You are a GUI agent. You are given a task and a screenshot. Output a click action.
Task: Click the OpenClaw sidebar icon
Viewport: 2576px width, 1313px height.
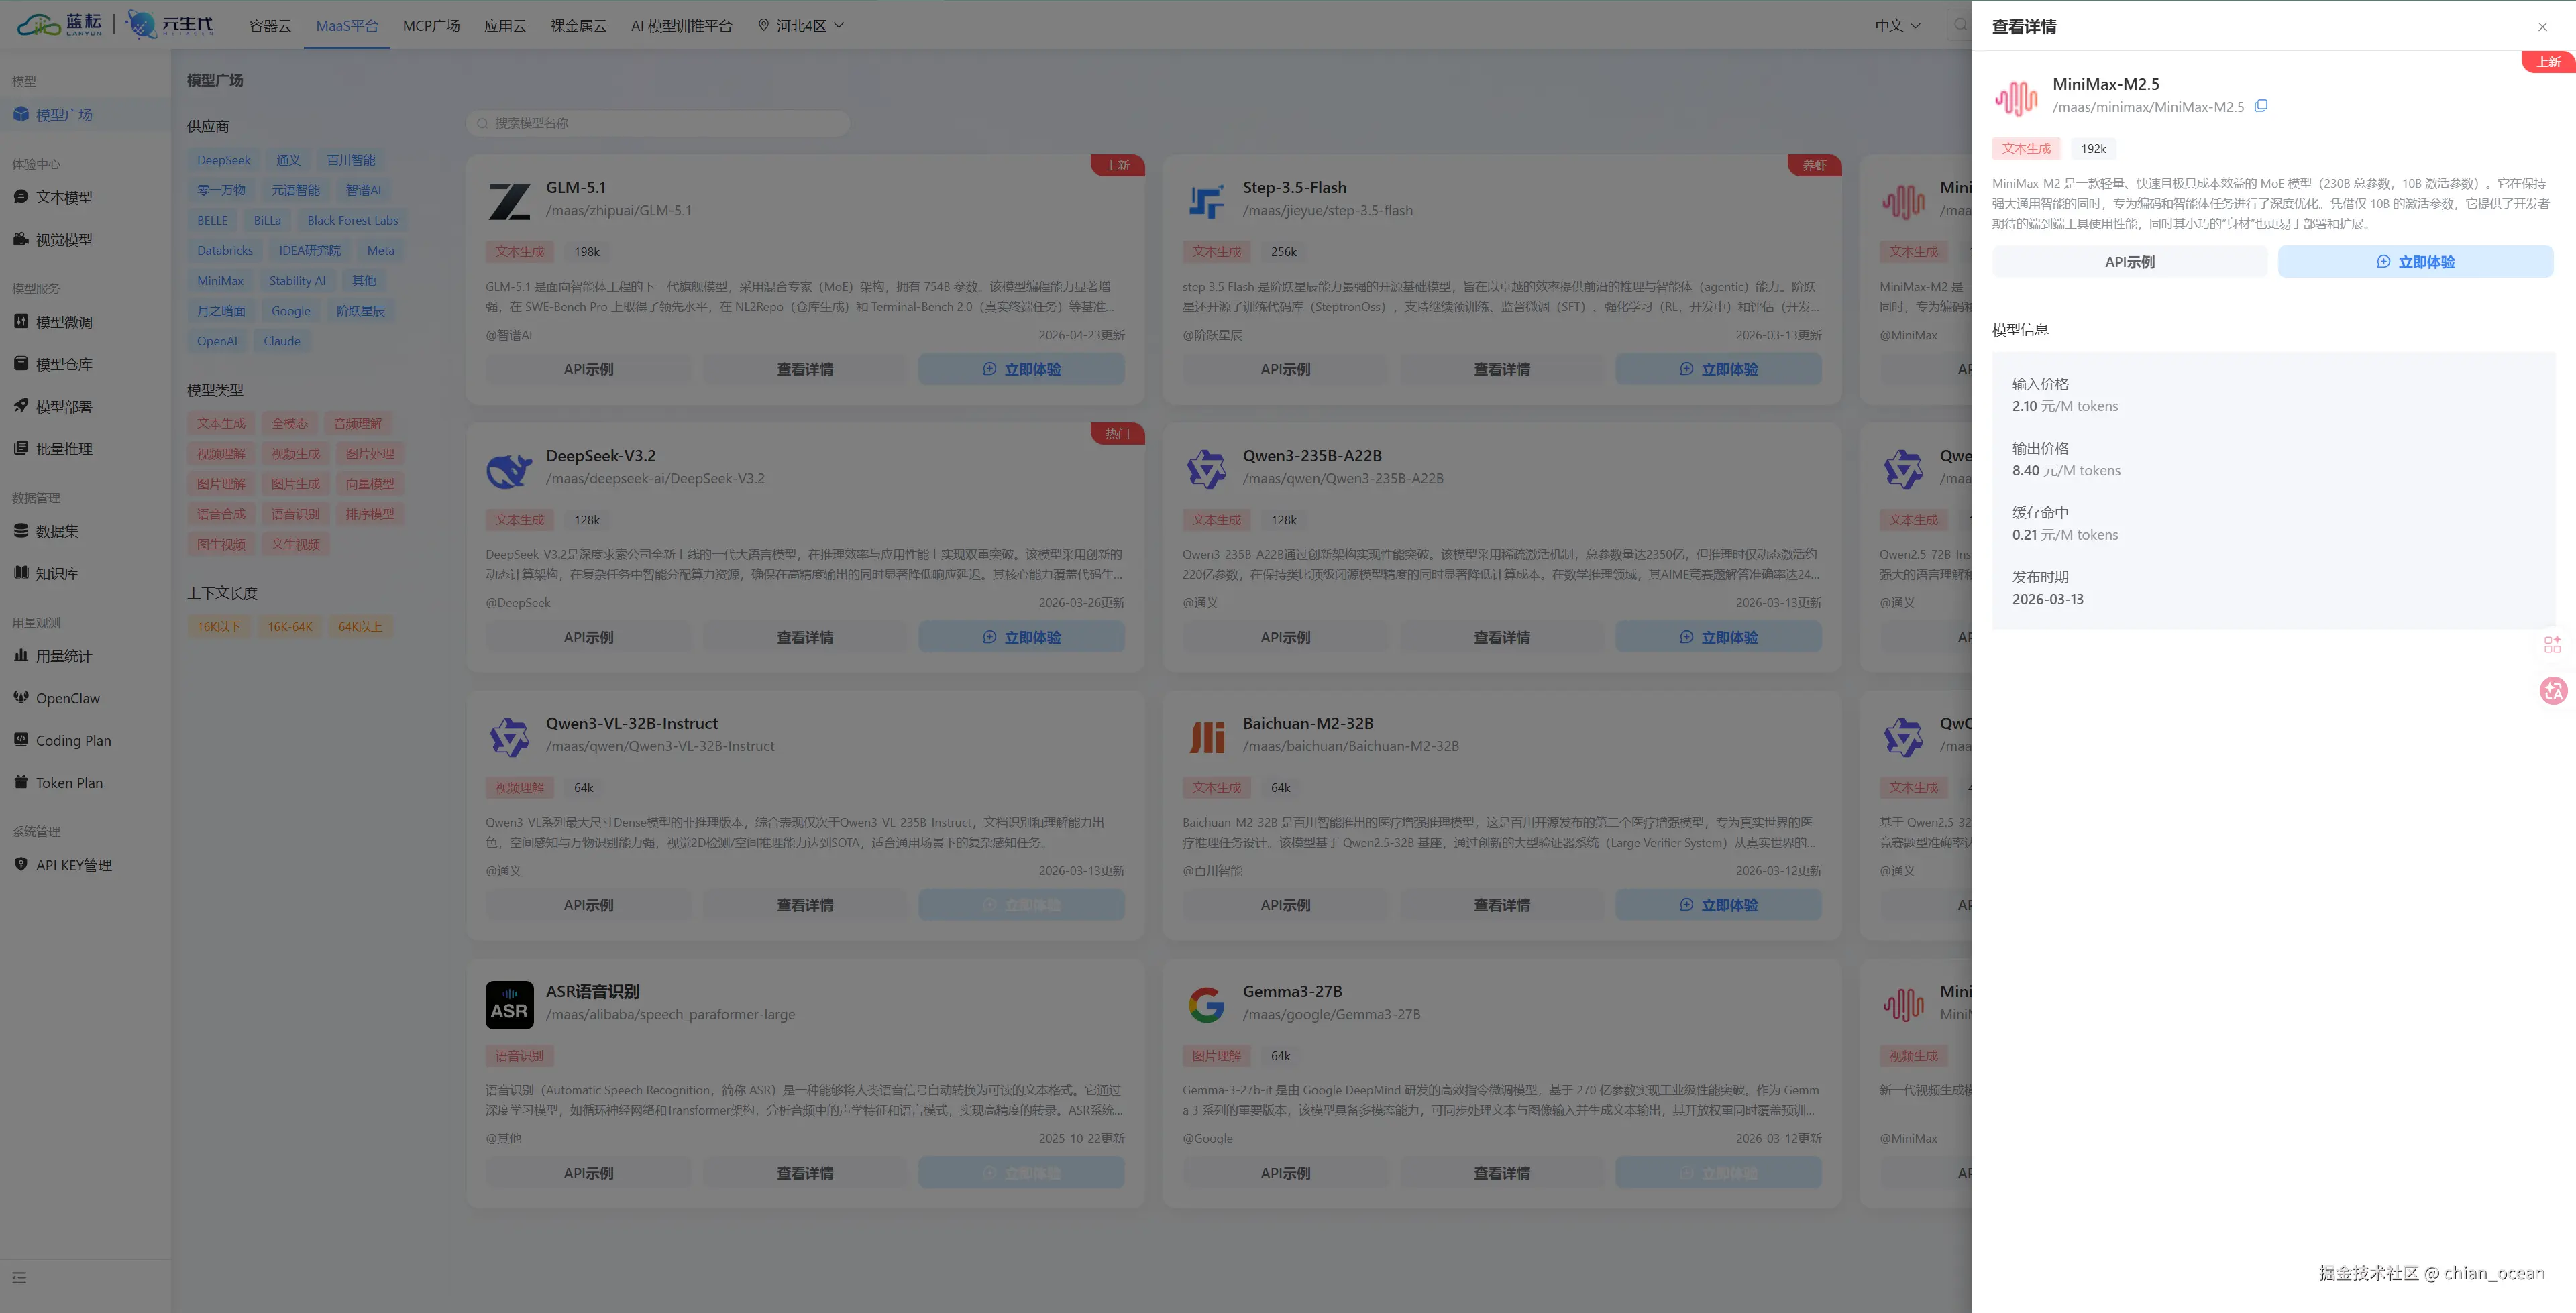[21, 698]
